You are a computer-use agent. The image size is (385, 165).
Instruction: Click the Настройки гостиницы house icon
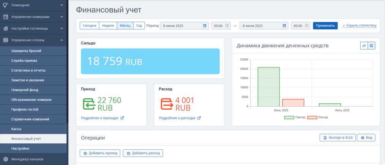[x=5, y=29]
